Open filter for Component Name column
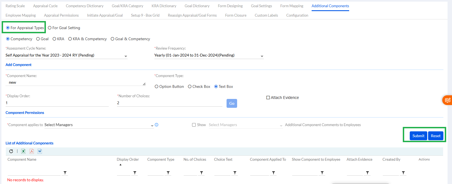Screen dimensions: 452x184 pos(65,173)
